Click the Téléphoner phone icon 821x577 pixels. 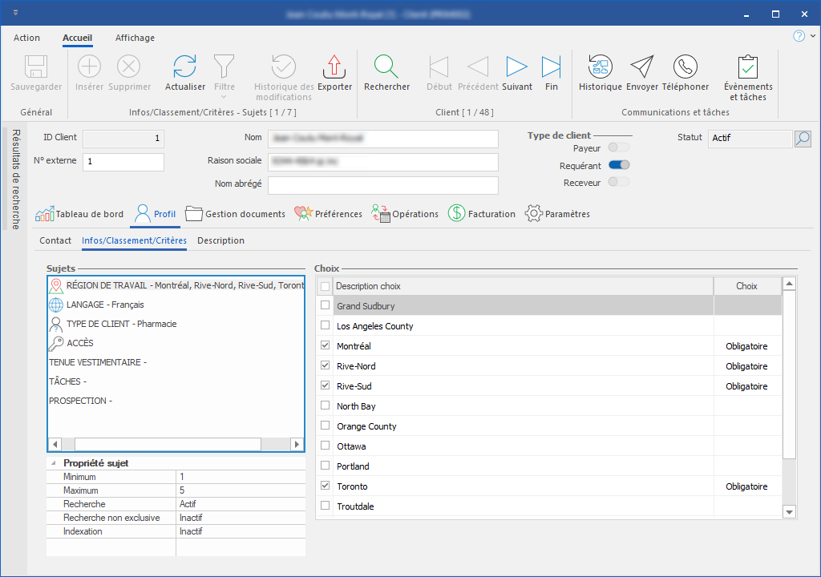(685, 67)
